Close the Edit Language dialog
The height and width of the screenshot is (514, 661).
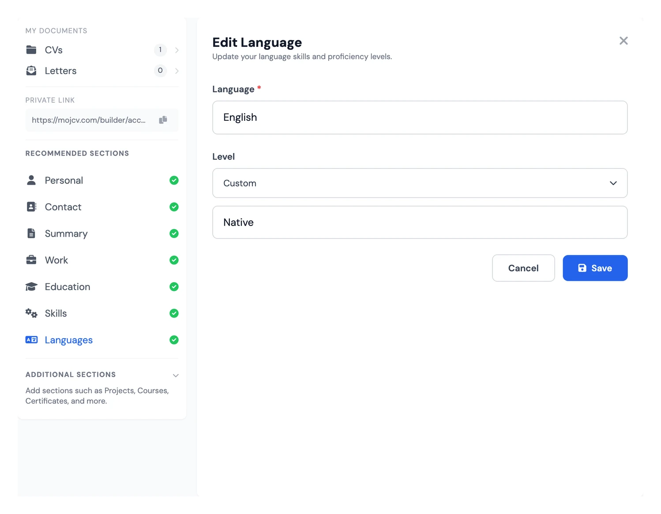(x=623, y=41)
